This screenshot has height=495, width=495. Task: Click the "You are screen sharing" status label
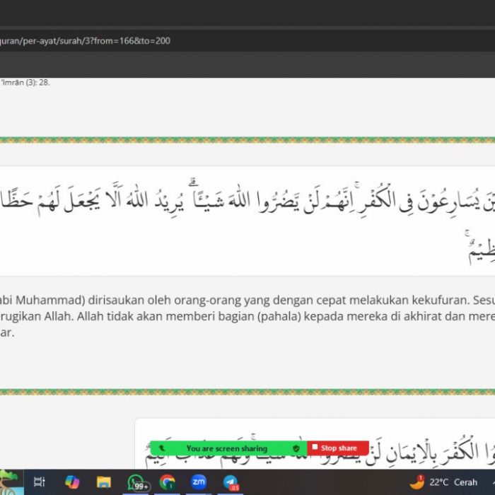click(x=226, y=448)
